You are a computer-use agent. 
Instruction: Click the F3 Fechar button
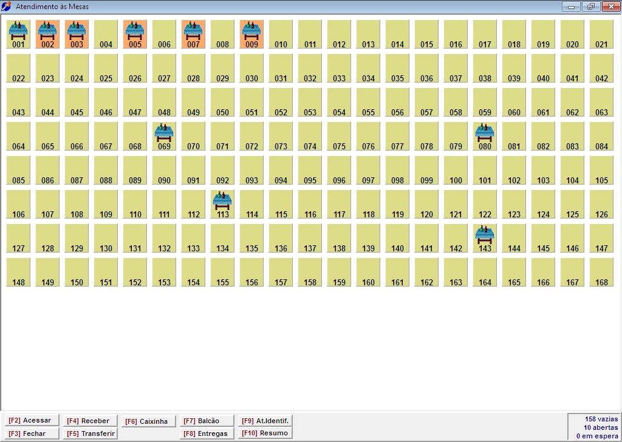point(33,433)
